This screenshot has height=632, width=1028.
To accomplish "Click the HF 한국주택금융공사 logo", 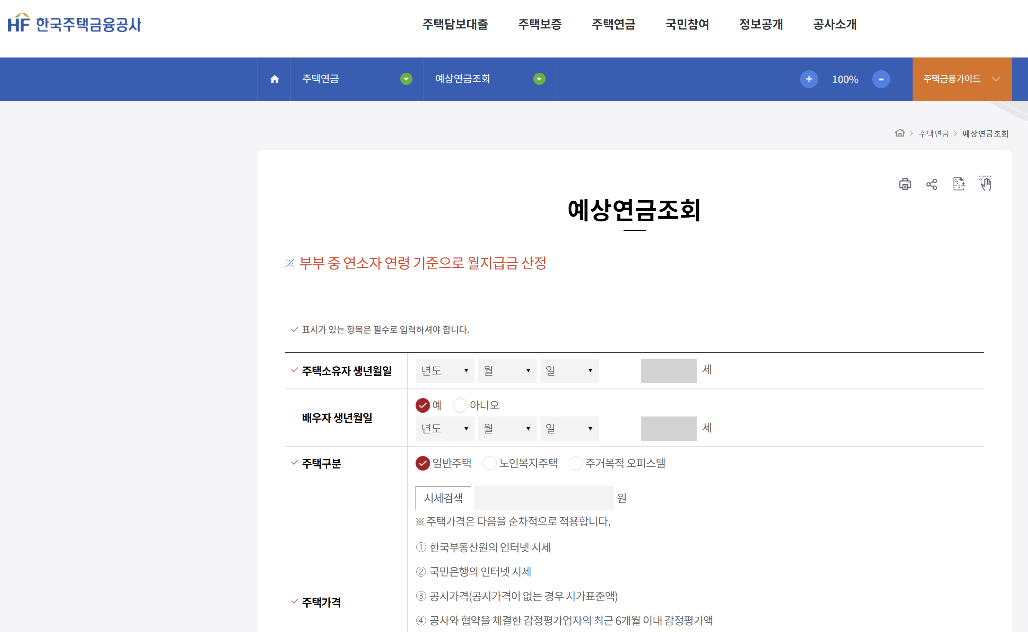I will pos(75,24).
